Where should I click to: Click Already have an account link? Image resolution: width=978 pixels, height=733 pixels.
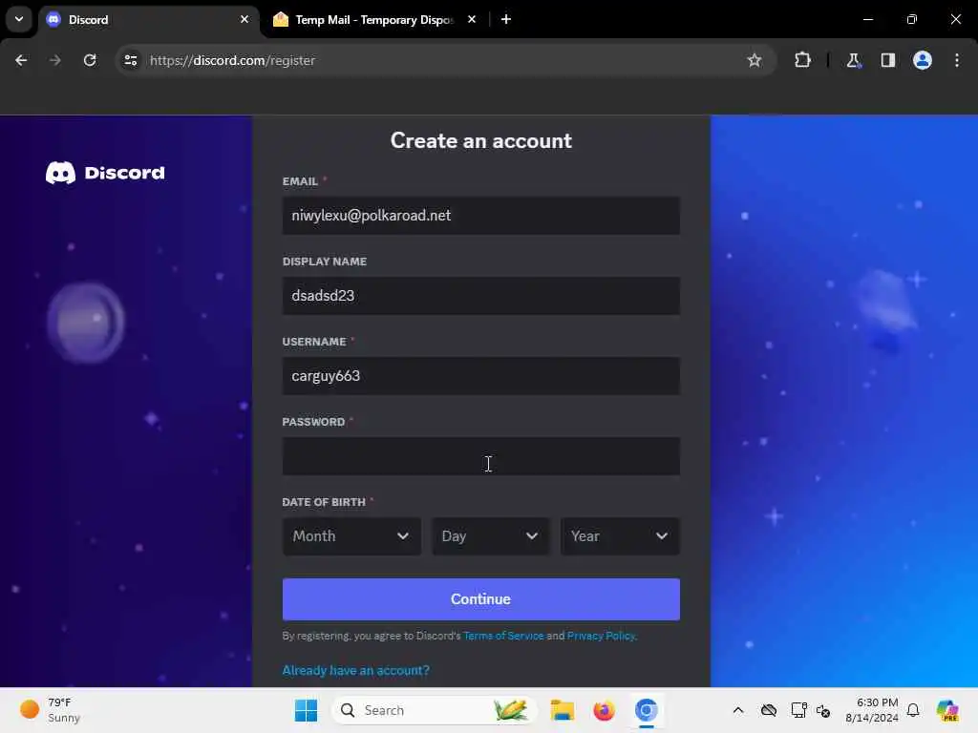click(x=355, y=670)
